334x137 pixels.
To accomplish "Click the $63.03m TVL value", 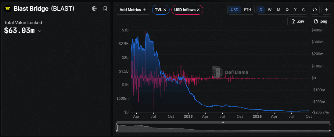I will click(x=19, y=31).
